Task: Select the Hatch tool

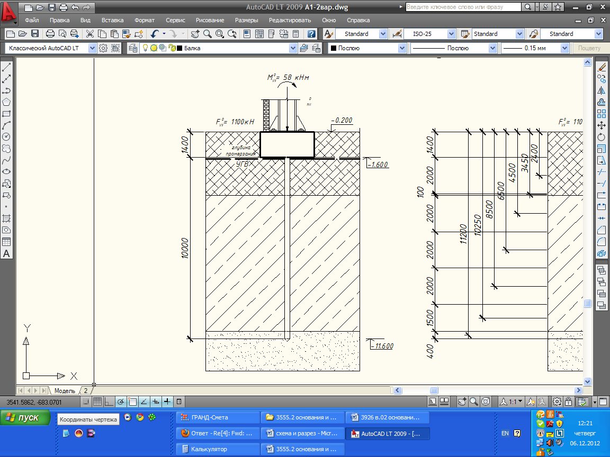Action: coord(6,218)
